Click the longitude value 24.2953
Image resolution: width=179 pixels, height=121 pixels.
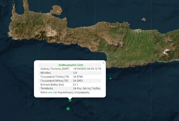tap(78, 81)
